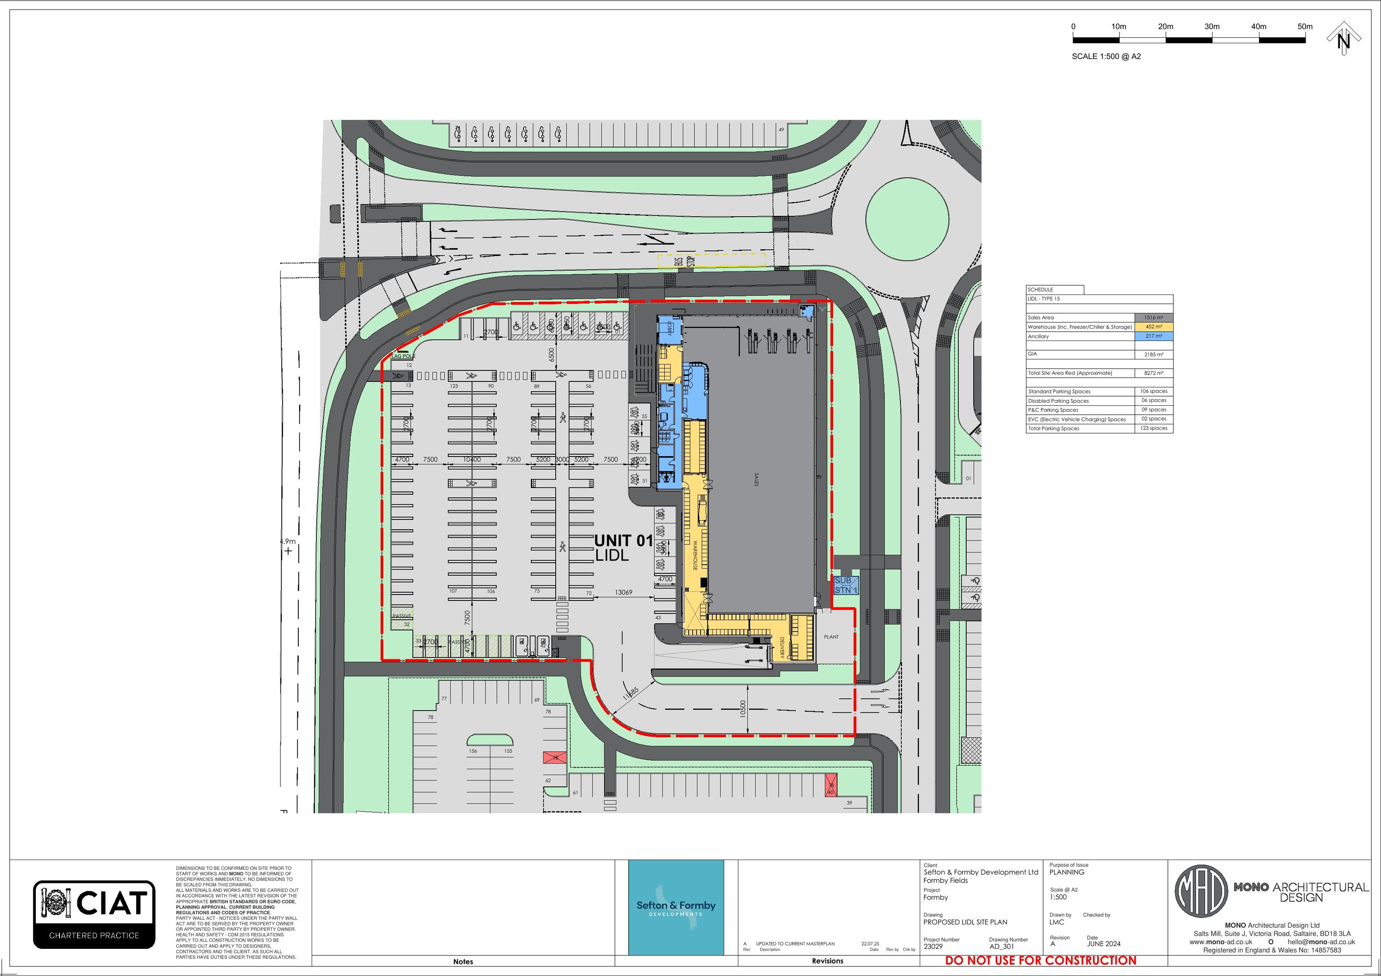This screenshot has height=976, width=1381.
Task: Click the hello@mono-ad.co.uk email address
Action: 1322,942
